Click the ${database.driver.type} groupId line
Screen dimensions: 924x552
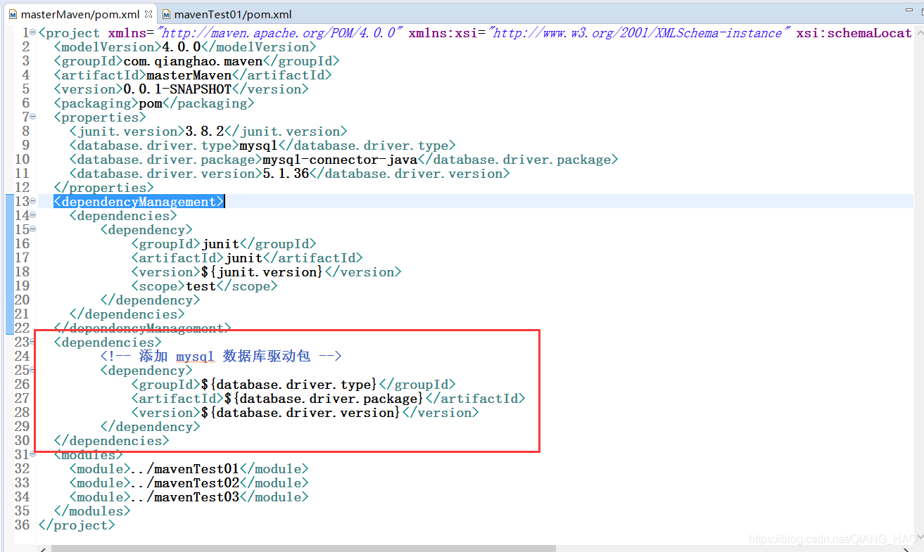(x=293, y=385)
